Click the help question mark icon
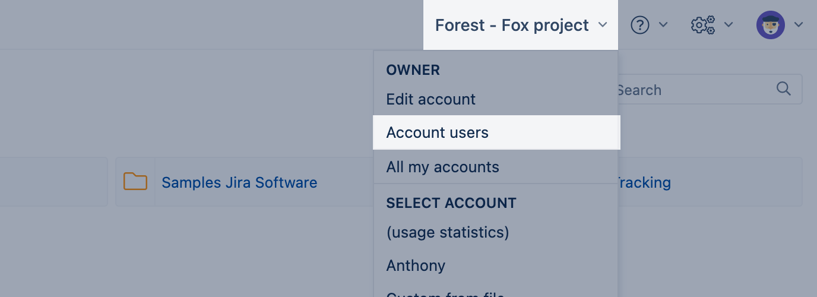The height and width of the screenshot is (297, 817). coord(640,25)
